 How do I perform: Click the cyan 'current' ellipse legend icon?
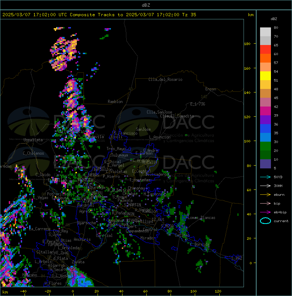pyautogui.click(x=265, y=221)
